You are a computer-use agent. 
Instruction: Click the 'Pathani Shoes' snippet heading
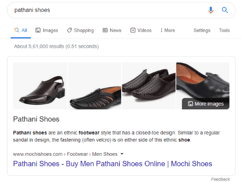36,119
